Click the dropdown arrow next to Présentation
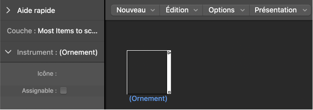The height and width of the screenshot is (110, 313). (305, 10)
